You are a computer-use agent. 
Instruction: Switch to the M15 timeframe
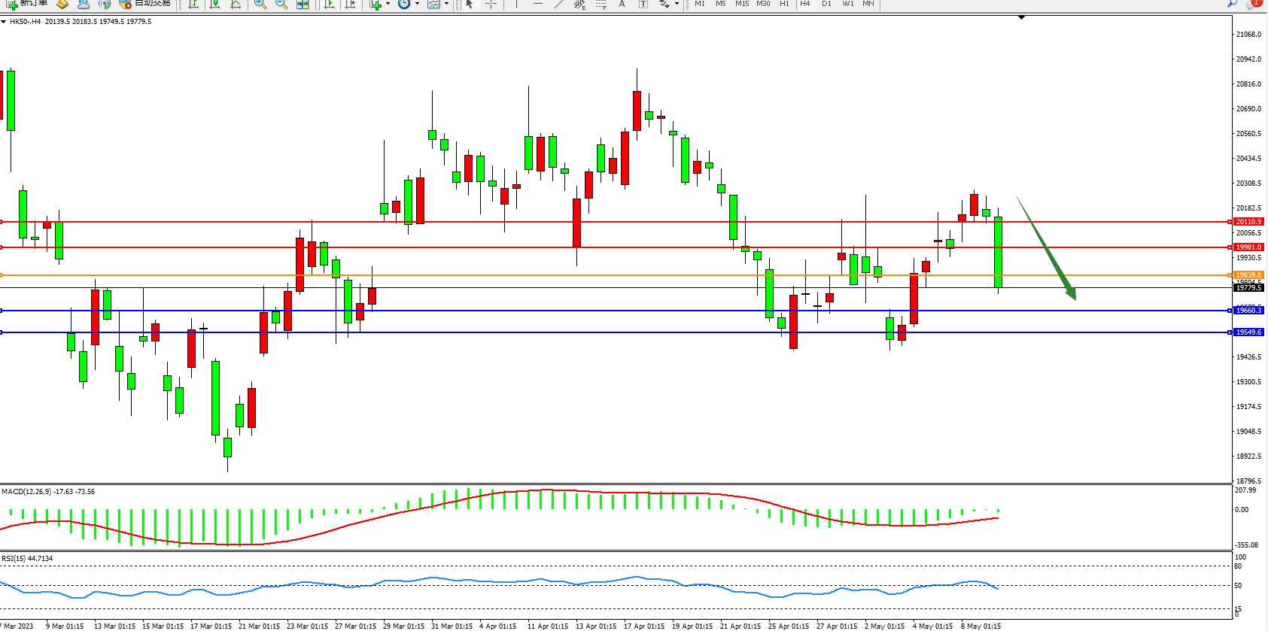pyautogui.click(x=742, y=4)
